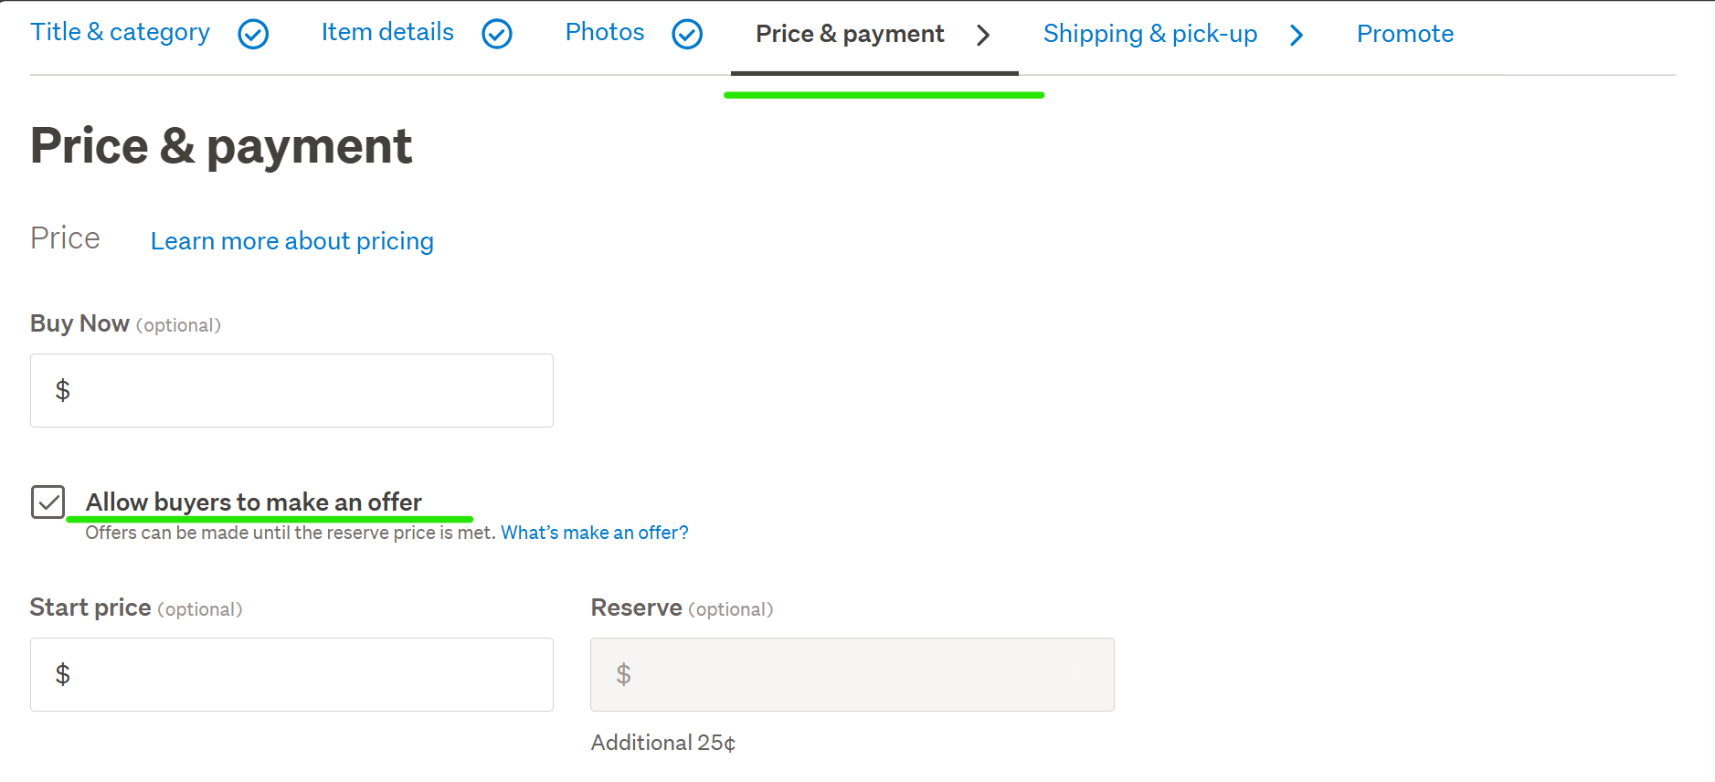
Task: Jump to the Promote step
Action: (1404, 35)
